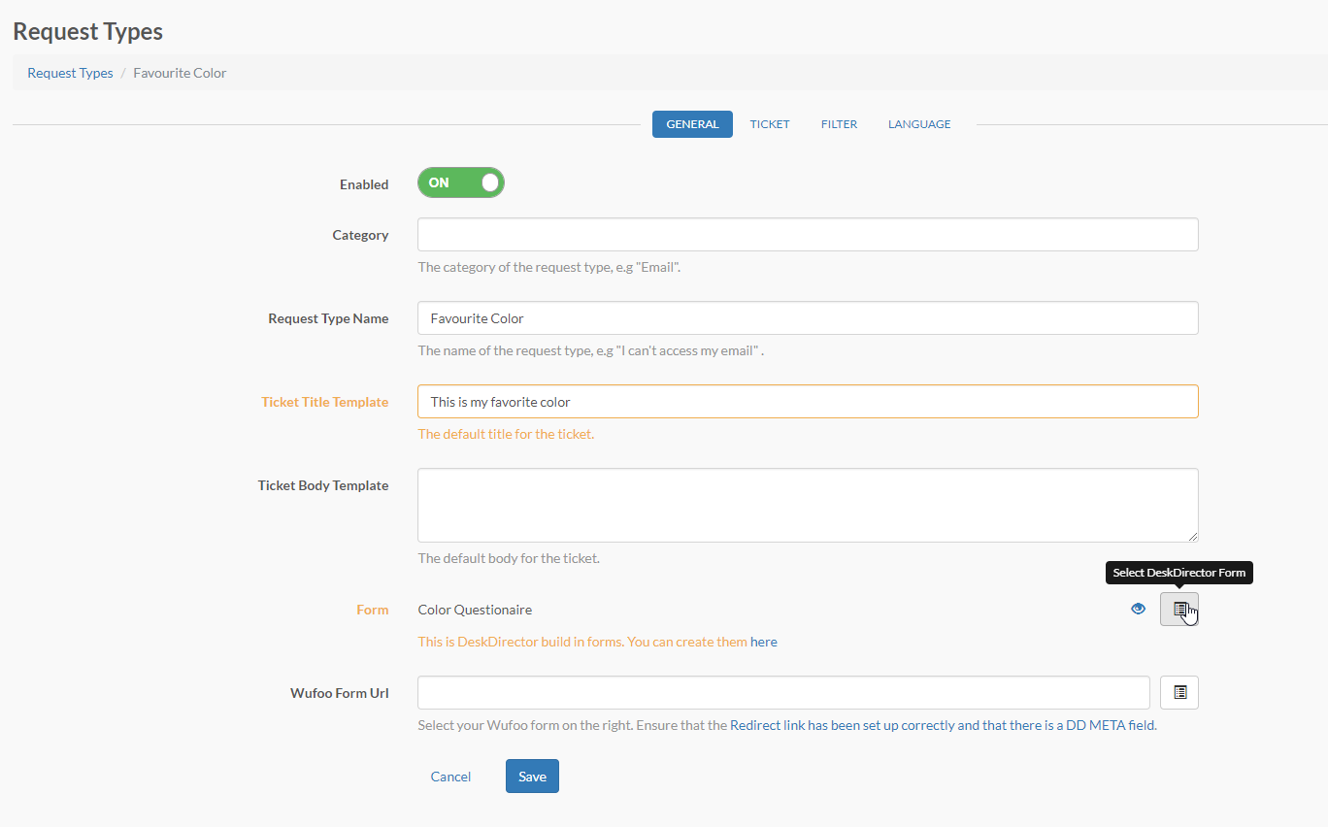This screenshot has height=827, width=1328.
Task: Click the category hint text mentioning "Email"
Action: (549, 267)
